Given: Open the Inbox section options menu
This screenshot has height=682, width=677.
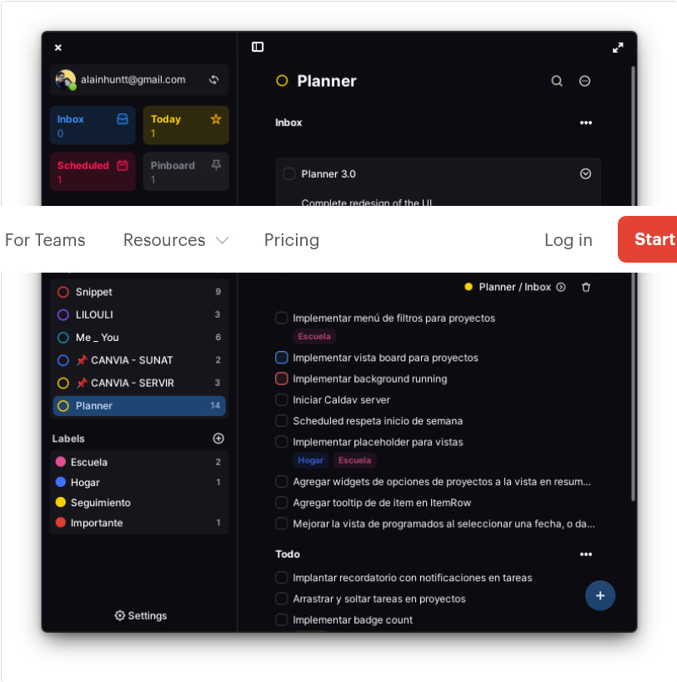Looking at the screenshot, I should click(x=586, y=123).
